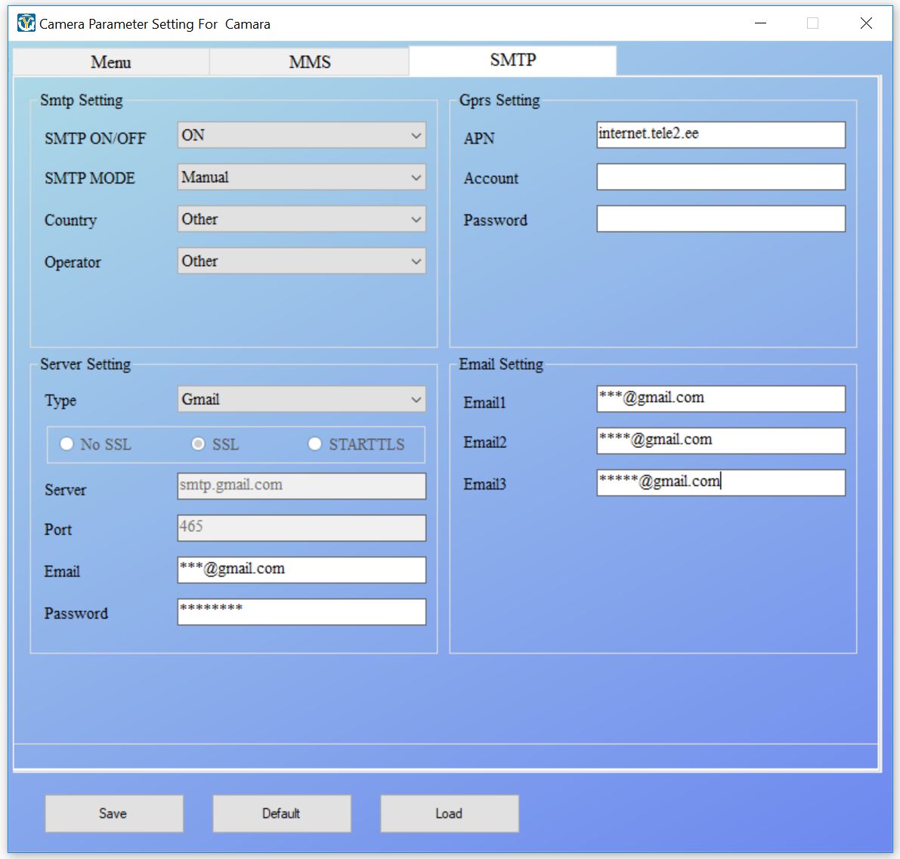Open the Country dropdown list
The image size is (900, 859).
click(301, 219)
